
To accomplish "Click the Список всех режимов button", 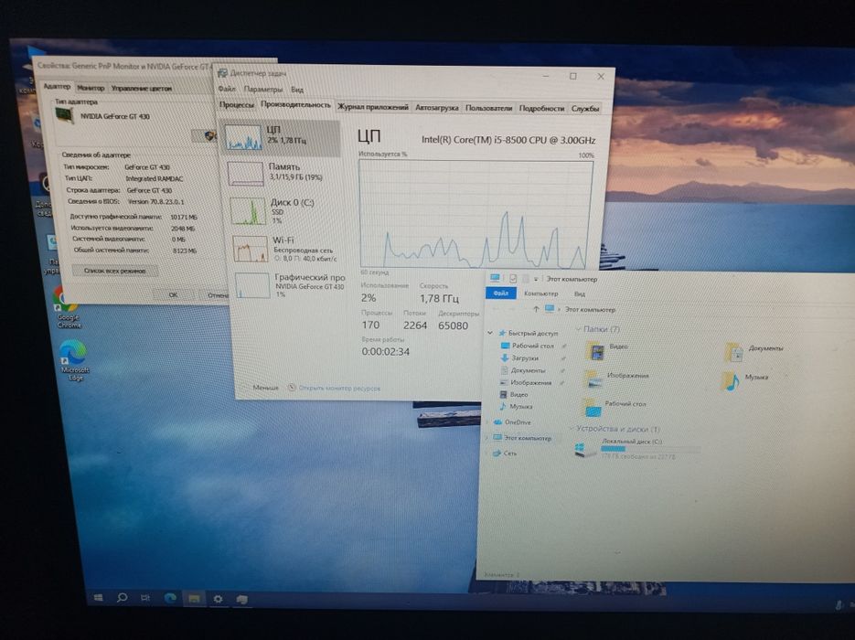I will click(114, 271).
